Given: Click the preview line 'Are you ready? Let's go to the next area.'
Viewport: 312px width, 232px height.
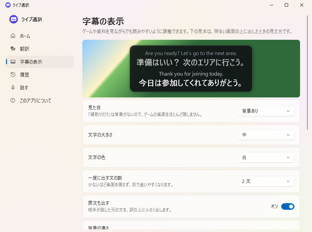Looking at the screenshot, I should pyautogui.click(x=191, y=53).
